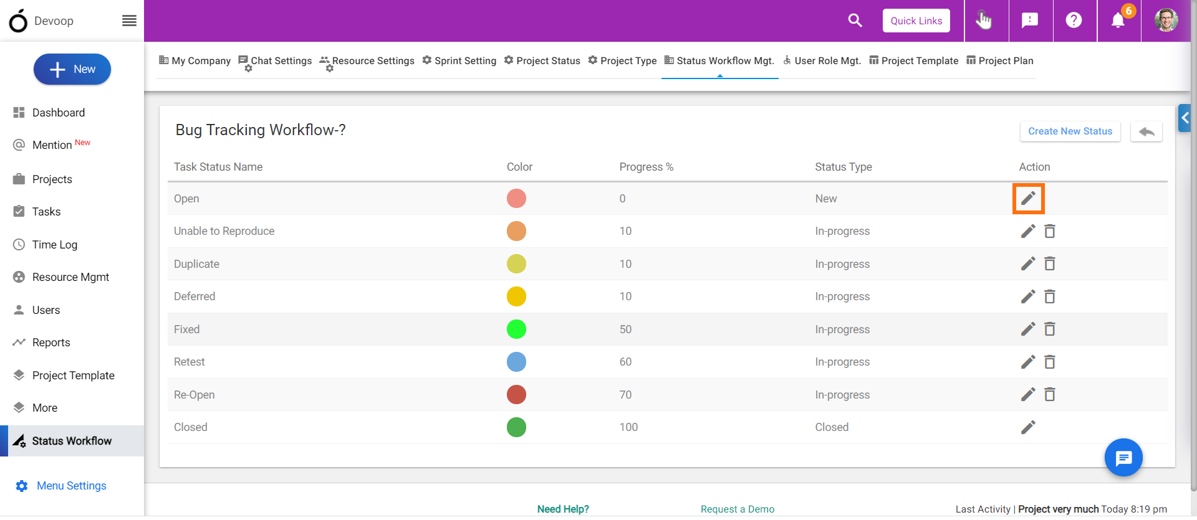Toggle the hamburger sidebar menu
This screenshot has width=1197, height=520.
[129, 21]
